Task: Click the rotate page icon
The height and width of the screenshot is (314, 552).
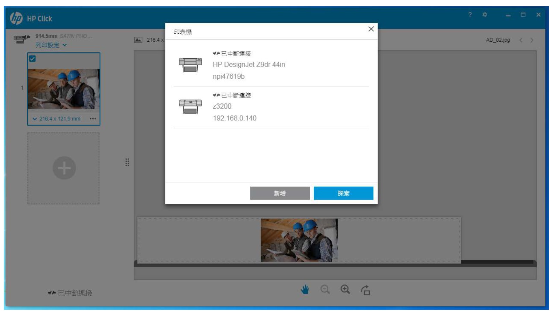Action: pos(365,290)
